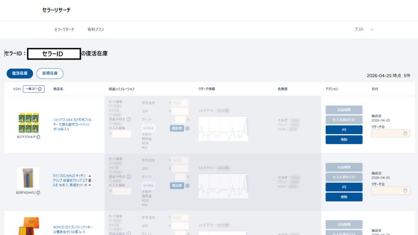Click help question mark beside first 再計算
This screenshot has width=418, height=235.
(188, 129)
